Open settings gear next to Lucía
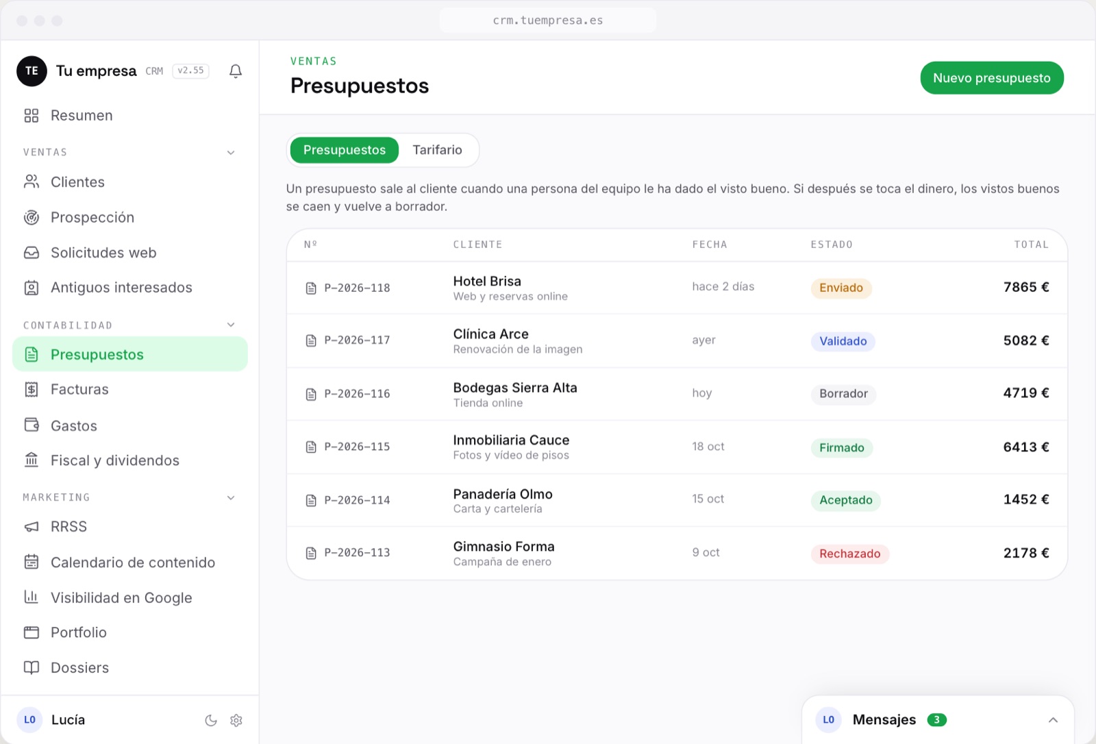Viewport: 1096px width, 744px height. point(236,720)
